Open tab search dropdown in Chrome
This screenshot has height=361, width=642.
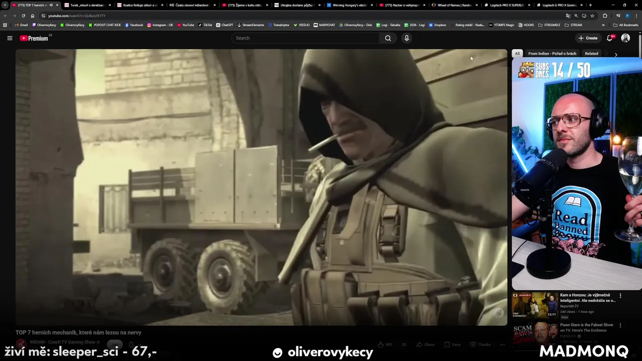pyautogui.click(x=5, y=5)
